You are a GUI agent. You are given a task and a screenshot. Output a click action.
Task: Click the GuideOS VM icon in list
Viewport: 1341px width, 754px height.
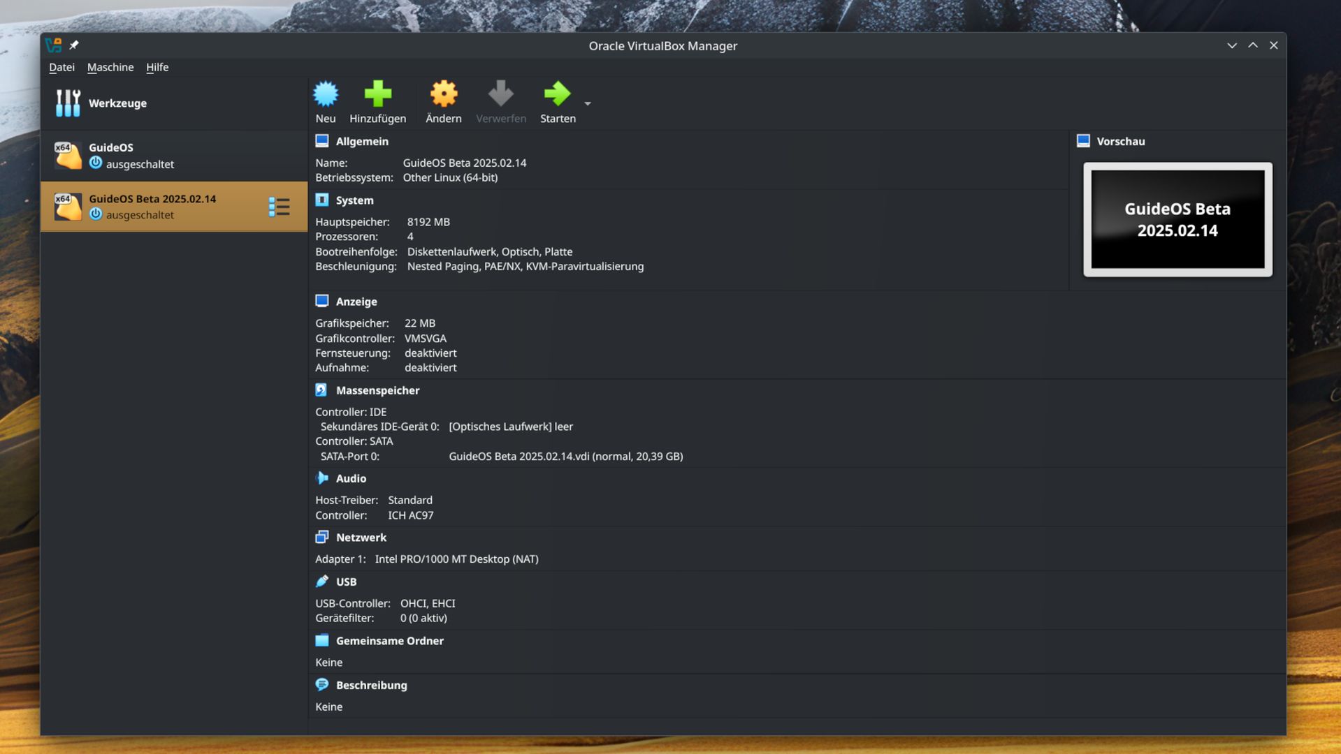tap(68, 155)
